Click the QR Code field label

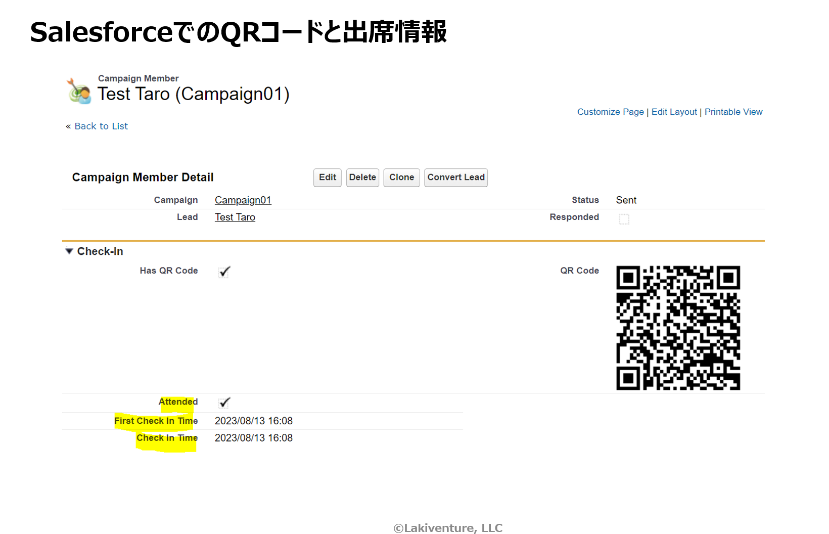[x=580, y=271]
